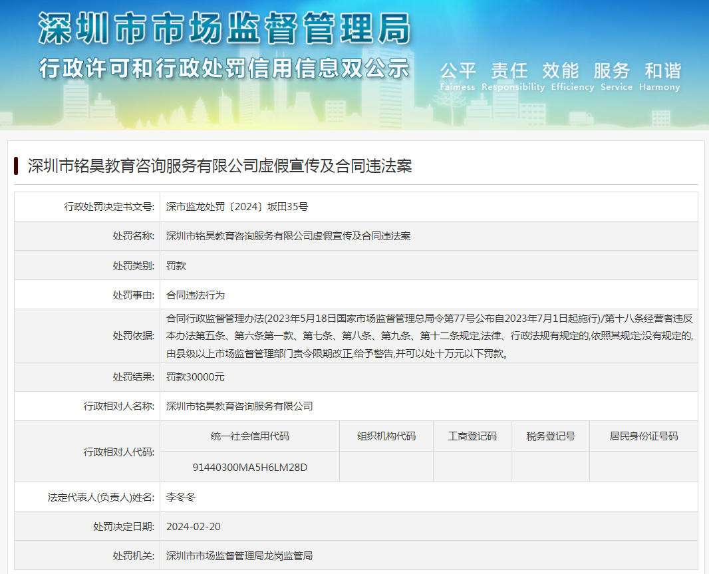Click the 公平 Fairness slogan in banner

pyautogui.click(x=458, y=76)
